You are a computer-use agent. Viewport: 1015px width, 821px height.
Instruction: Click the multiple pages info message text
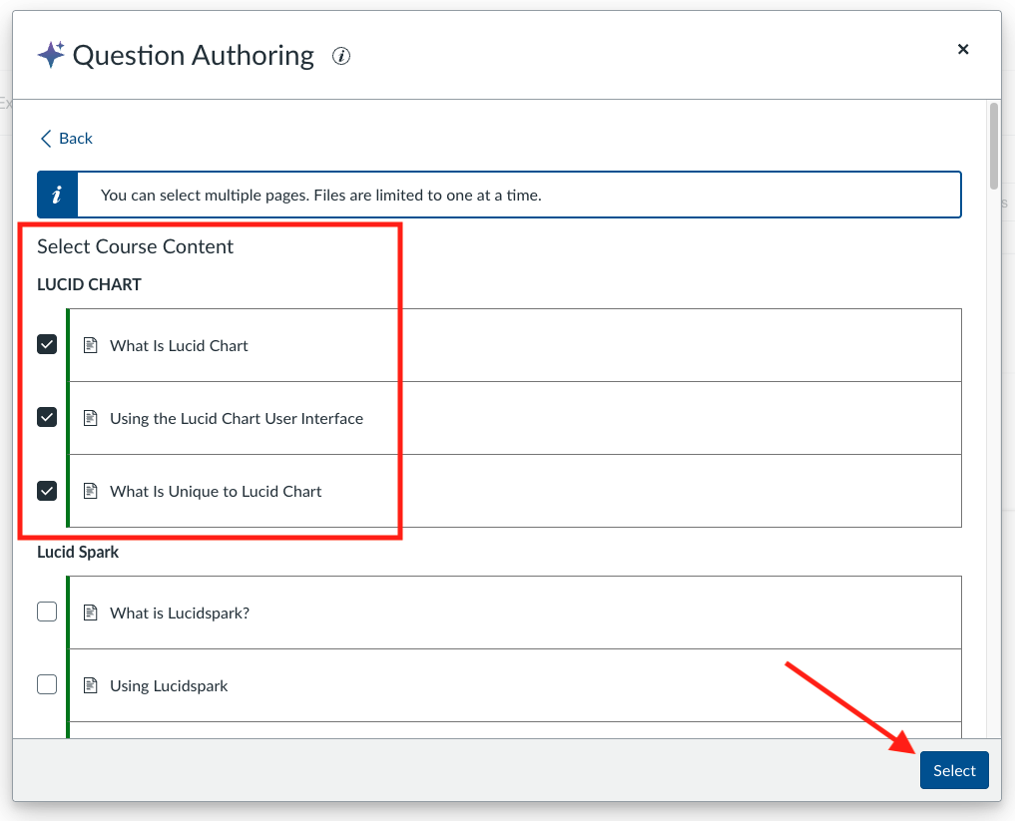[x=320, y=196]
